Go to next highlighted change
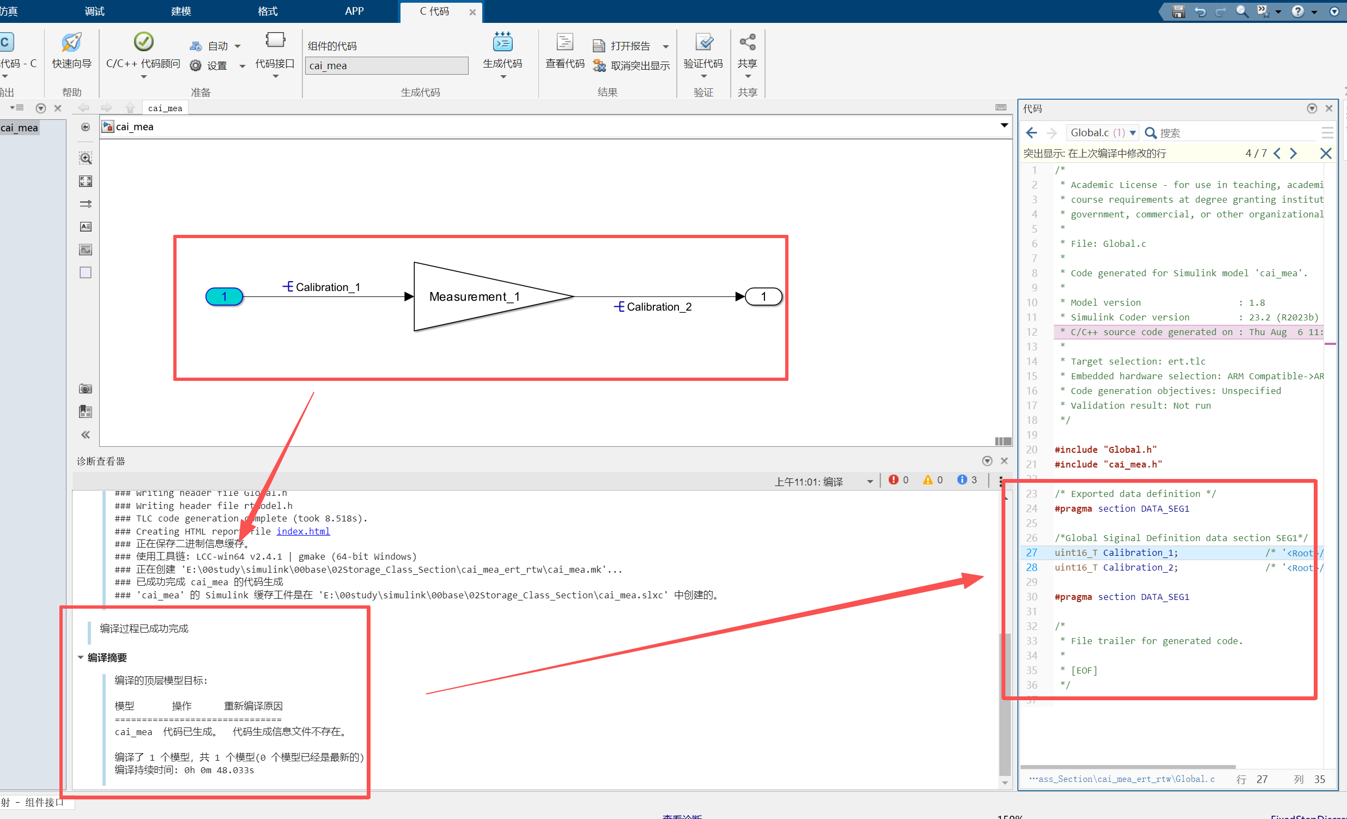1347x819 pixels. click(1294, 153)
